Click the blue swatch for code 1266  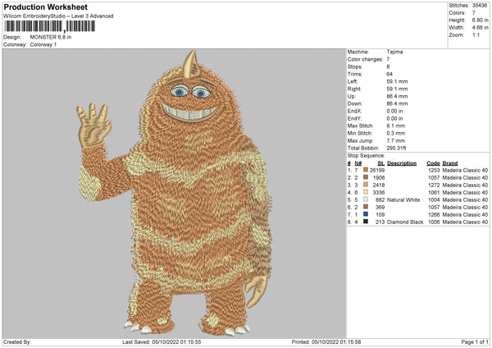pos(366,214)
